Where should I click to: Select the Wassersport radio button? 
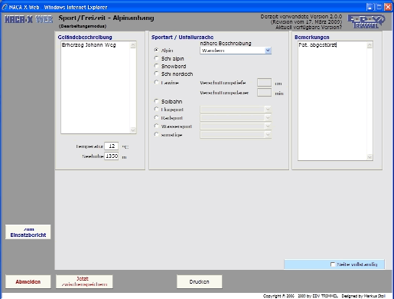tap(157, 126)
